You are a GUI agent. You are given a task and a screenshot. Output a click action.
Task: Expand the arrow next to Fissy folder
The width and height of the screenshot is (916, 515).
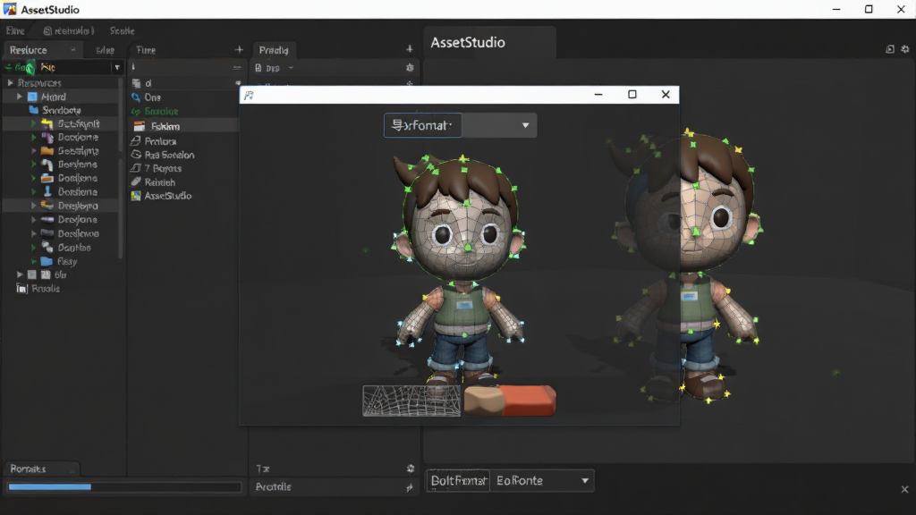(x=34, y=262)
